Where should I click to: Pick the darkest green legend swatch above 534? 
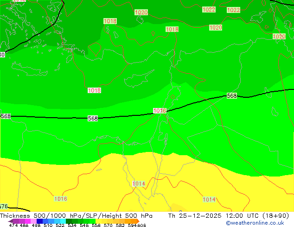(x=69, y=221)
